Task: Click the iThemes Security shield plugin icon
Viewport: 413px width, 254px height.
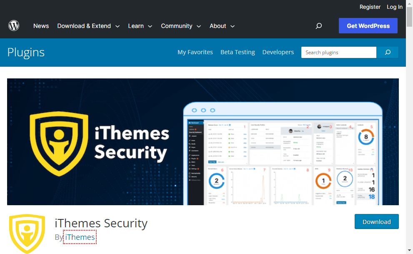Action: pos(27,234)
